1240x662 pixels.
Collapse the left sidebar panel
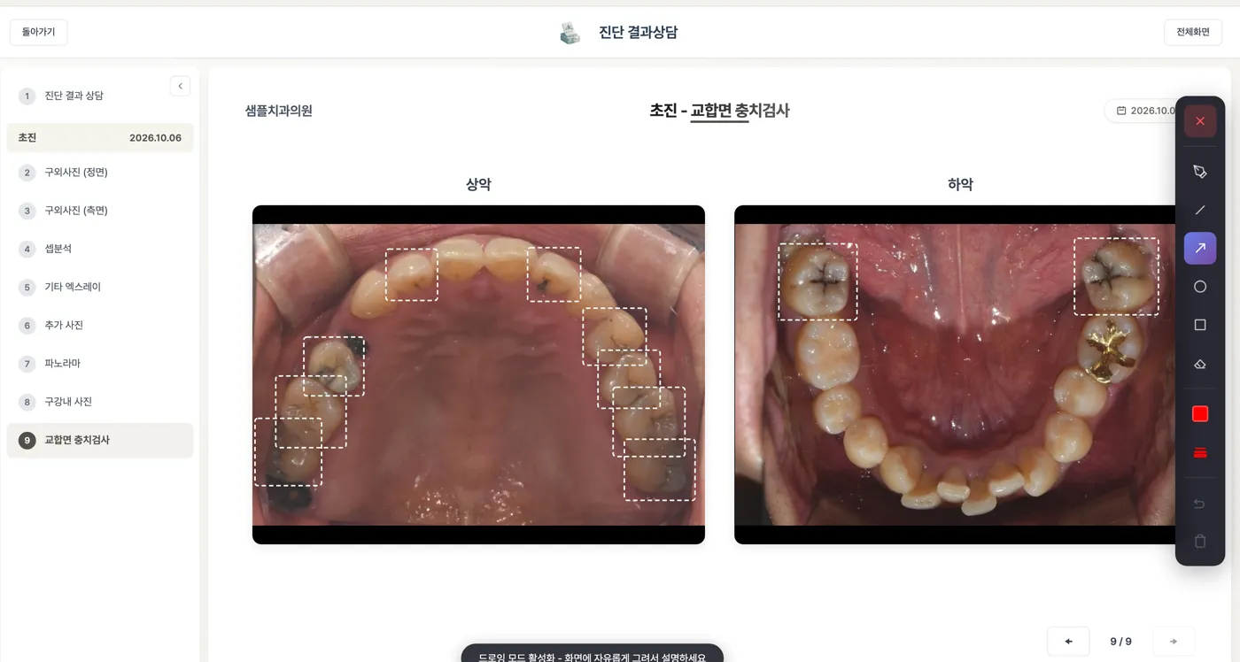coord(180,86)
